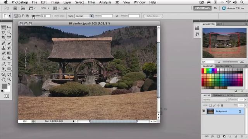Select the Eraser tool

3,53
